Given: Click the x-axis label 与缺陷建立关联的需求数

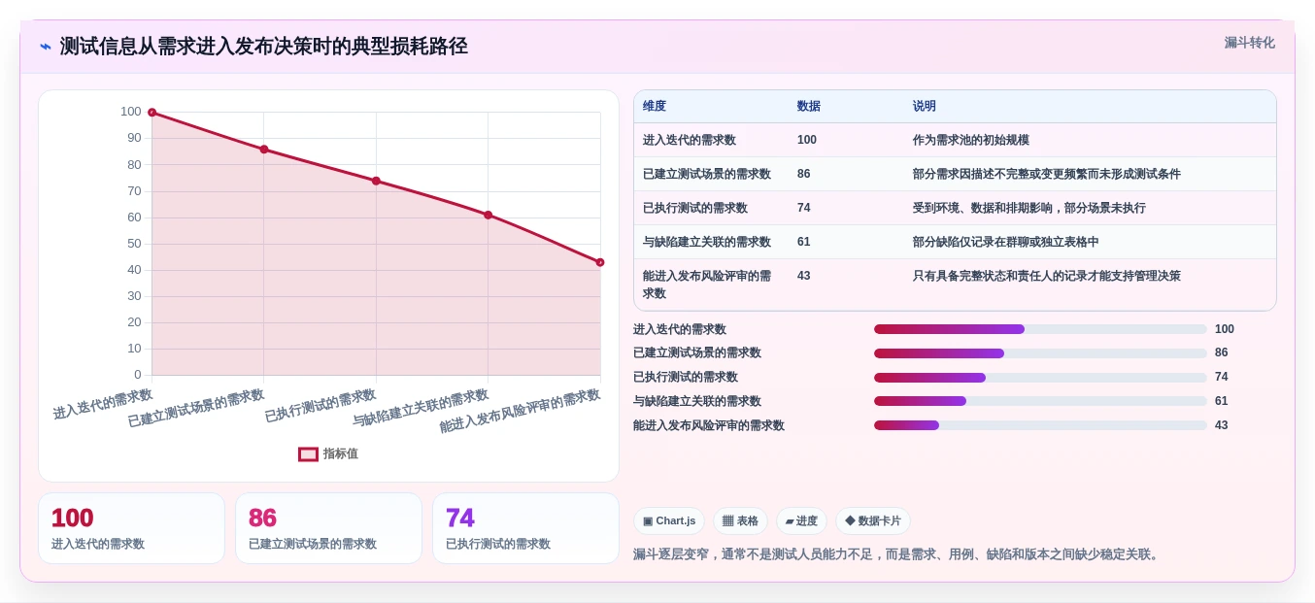Looking at the screenshot, I should (420, 409).
